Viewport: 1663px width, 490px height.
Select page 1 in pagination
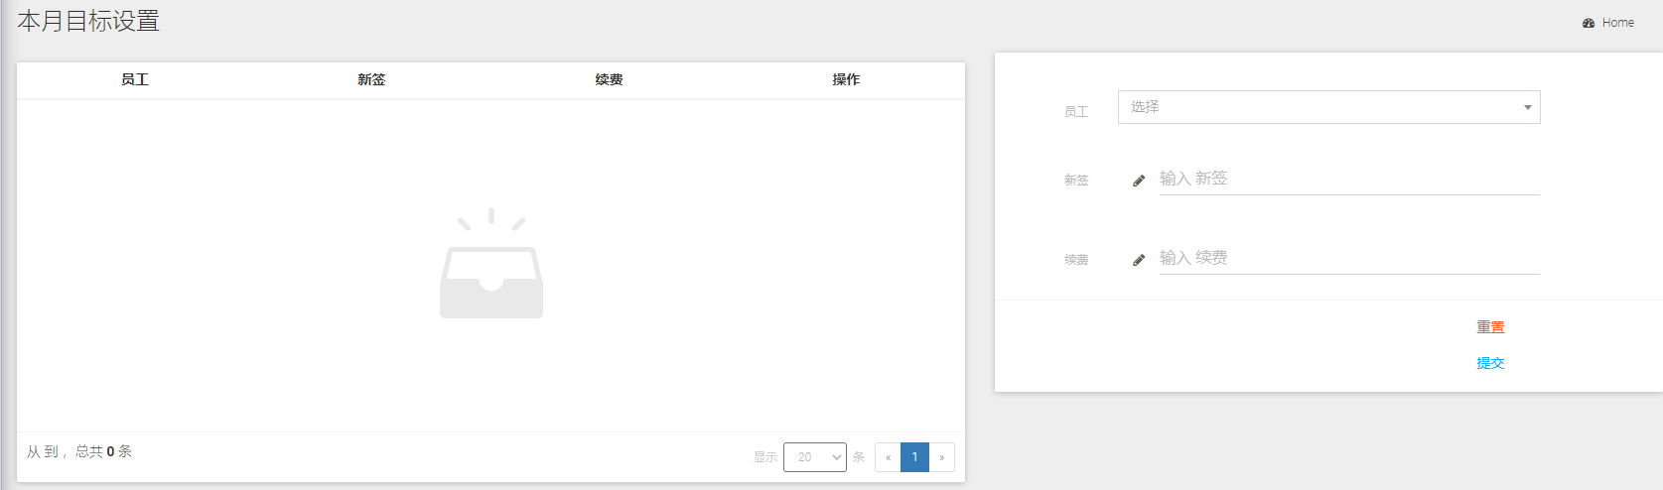914,457
